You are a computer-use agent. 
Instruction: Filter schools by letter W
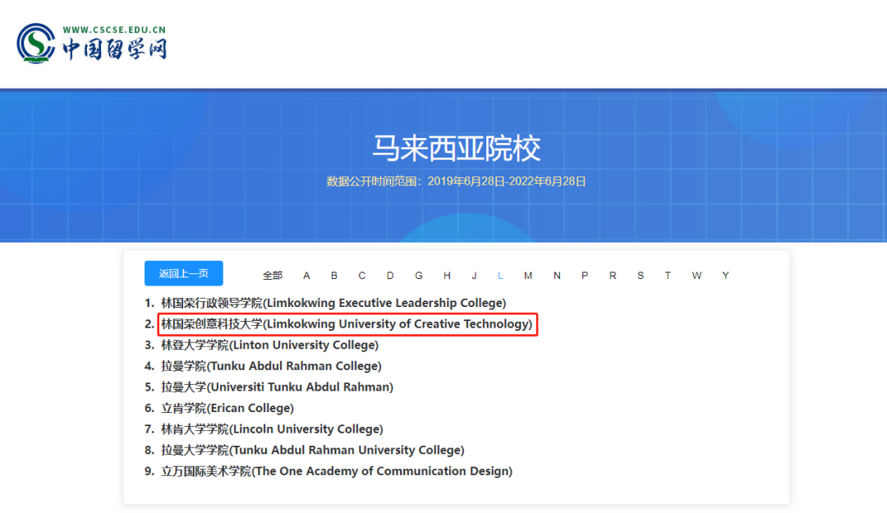[x=696, y=276]
